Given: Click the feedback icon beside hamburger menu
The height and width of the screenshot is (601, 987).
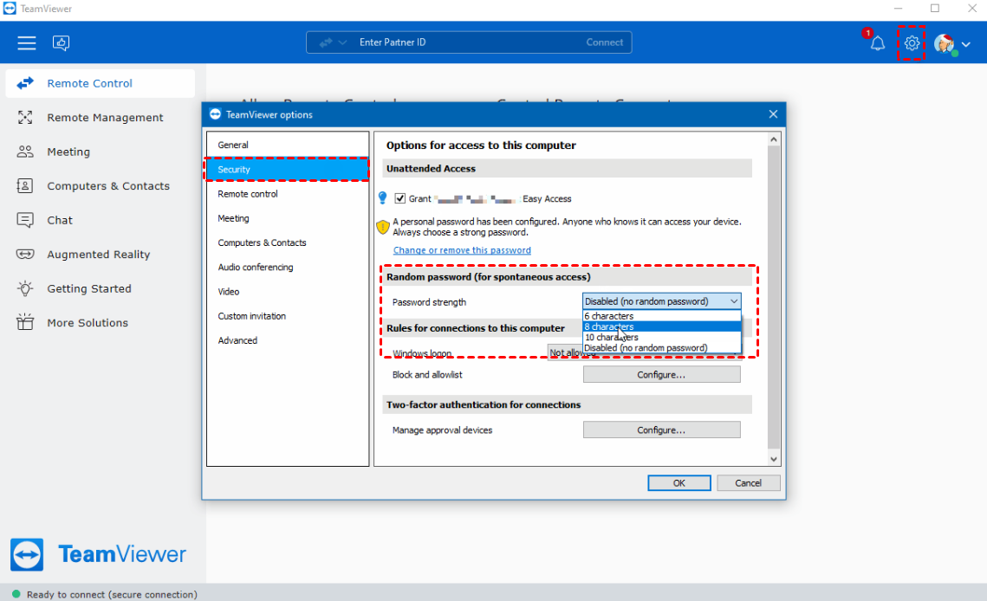Looking at the screenshot, I should [61, 42].
